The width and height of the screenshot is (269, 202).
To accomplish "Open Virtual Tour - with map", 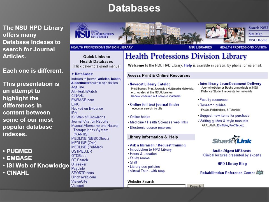I will point(147,171).
